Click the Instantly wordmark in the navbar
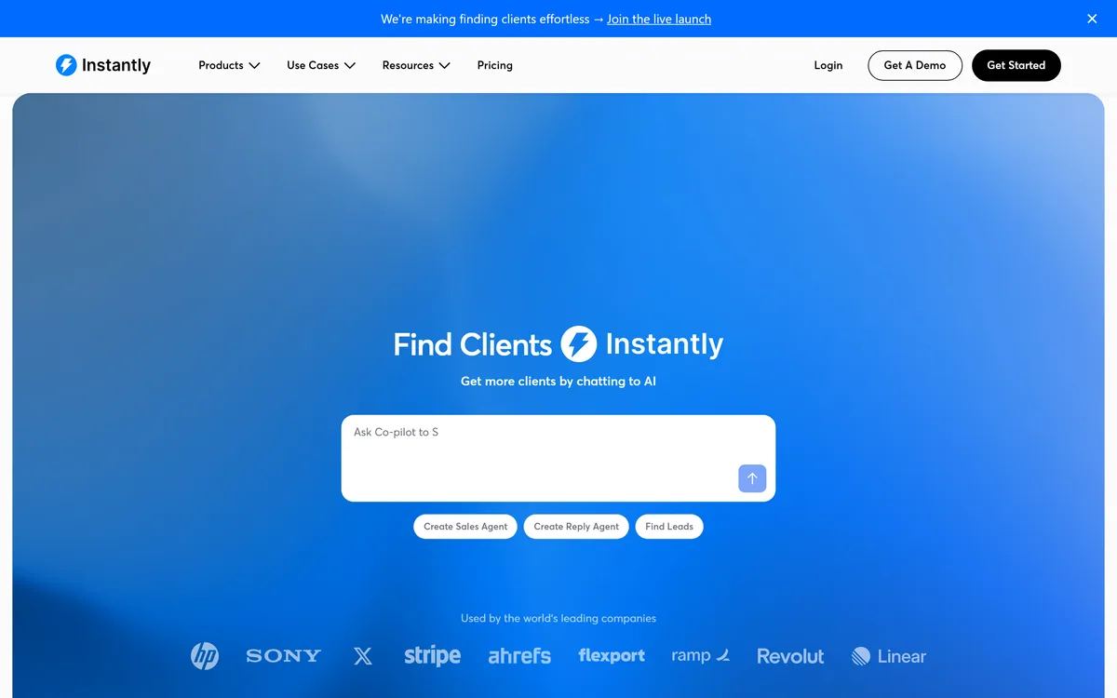 (x=116, y=65)
